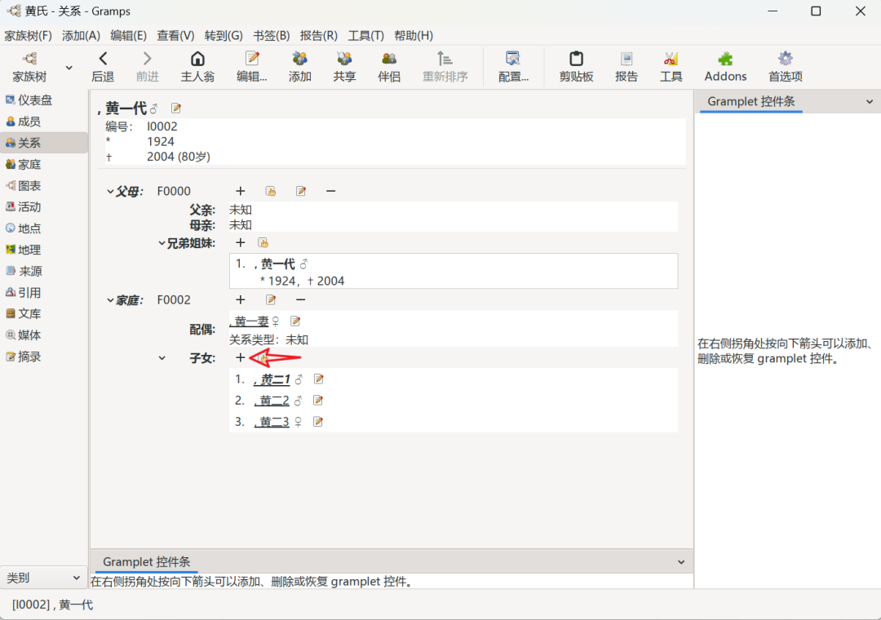Remove family F0002 with minus button
The height and width of the screenshot is (620, 881).
[x=300, y=300]
